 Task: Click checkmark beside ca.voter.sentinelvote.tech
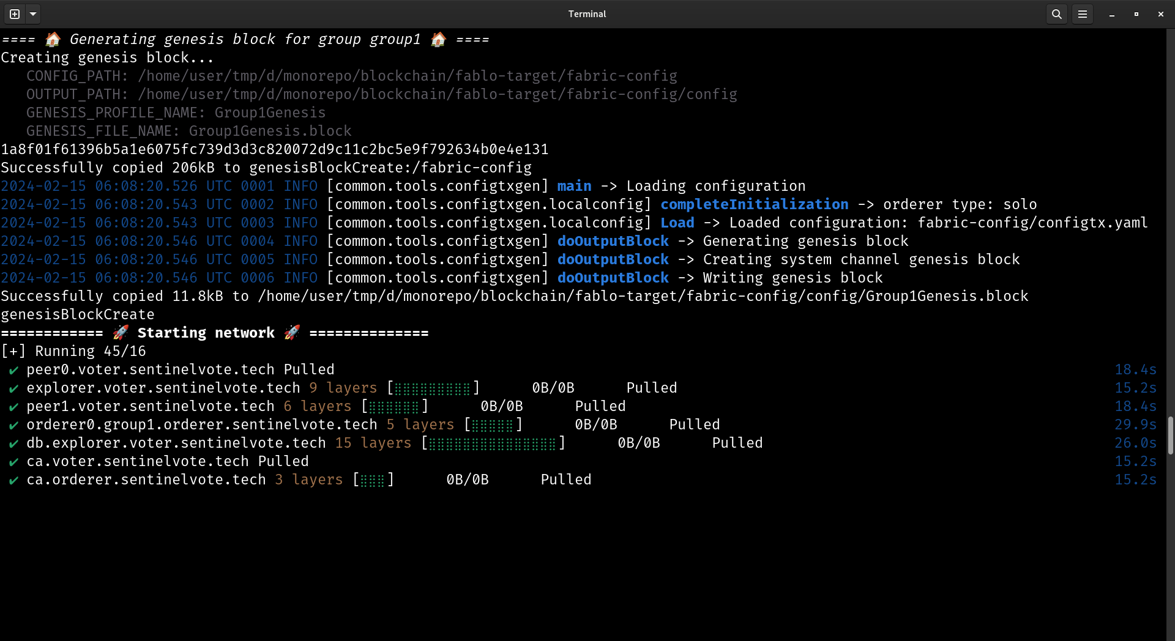point(13,462)
